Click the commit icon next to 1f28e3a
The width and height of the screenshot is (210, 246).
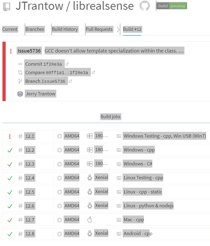(x=20, y=64)
